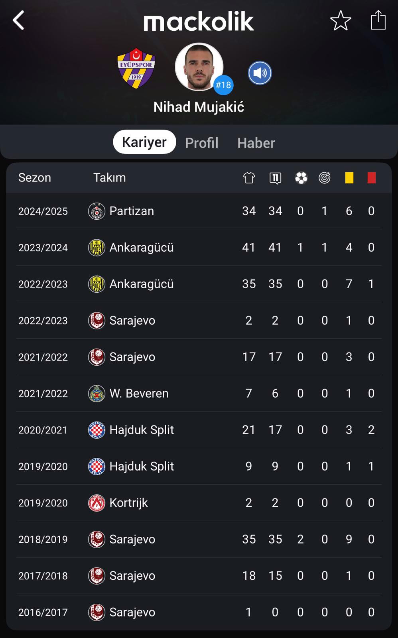Add player to favorites with star icon

[x=341, y=21]
